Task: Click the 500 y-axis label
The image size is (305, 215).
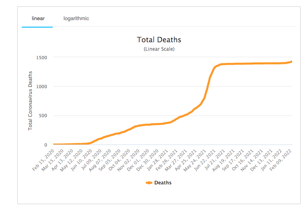Action: tap(43, 116)
